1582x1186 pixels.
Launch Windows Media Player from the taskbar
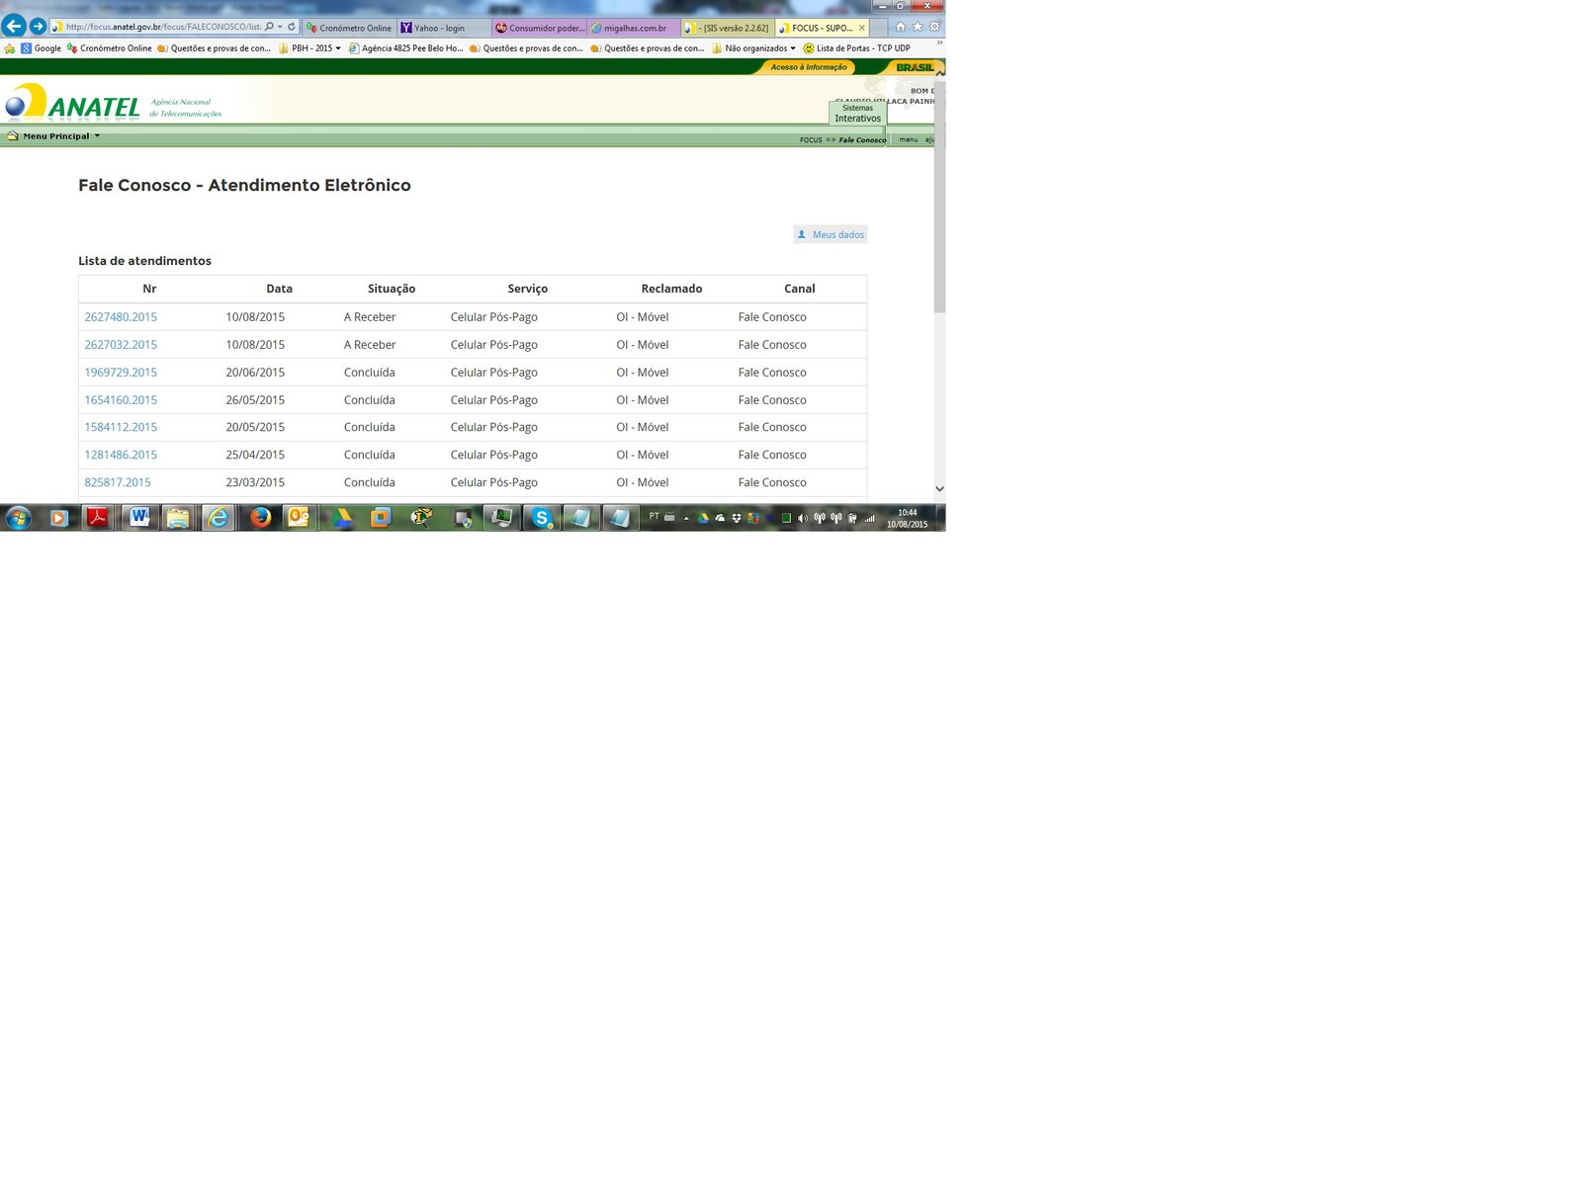pyautogui.click(x=59, y=517)
